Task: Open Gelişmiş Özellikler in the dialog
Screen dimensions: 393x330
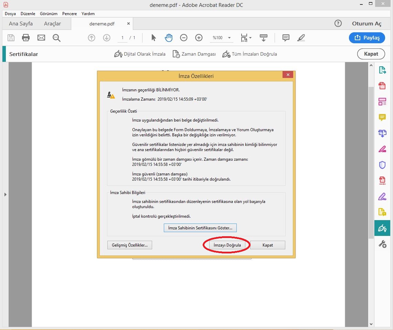Action: tap(130, 245)
